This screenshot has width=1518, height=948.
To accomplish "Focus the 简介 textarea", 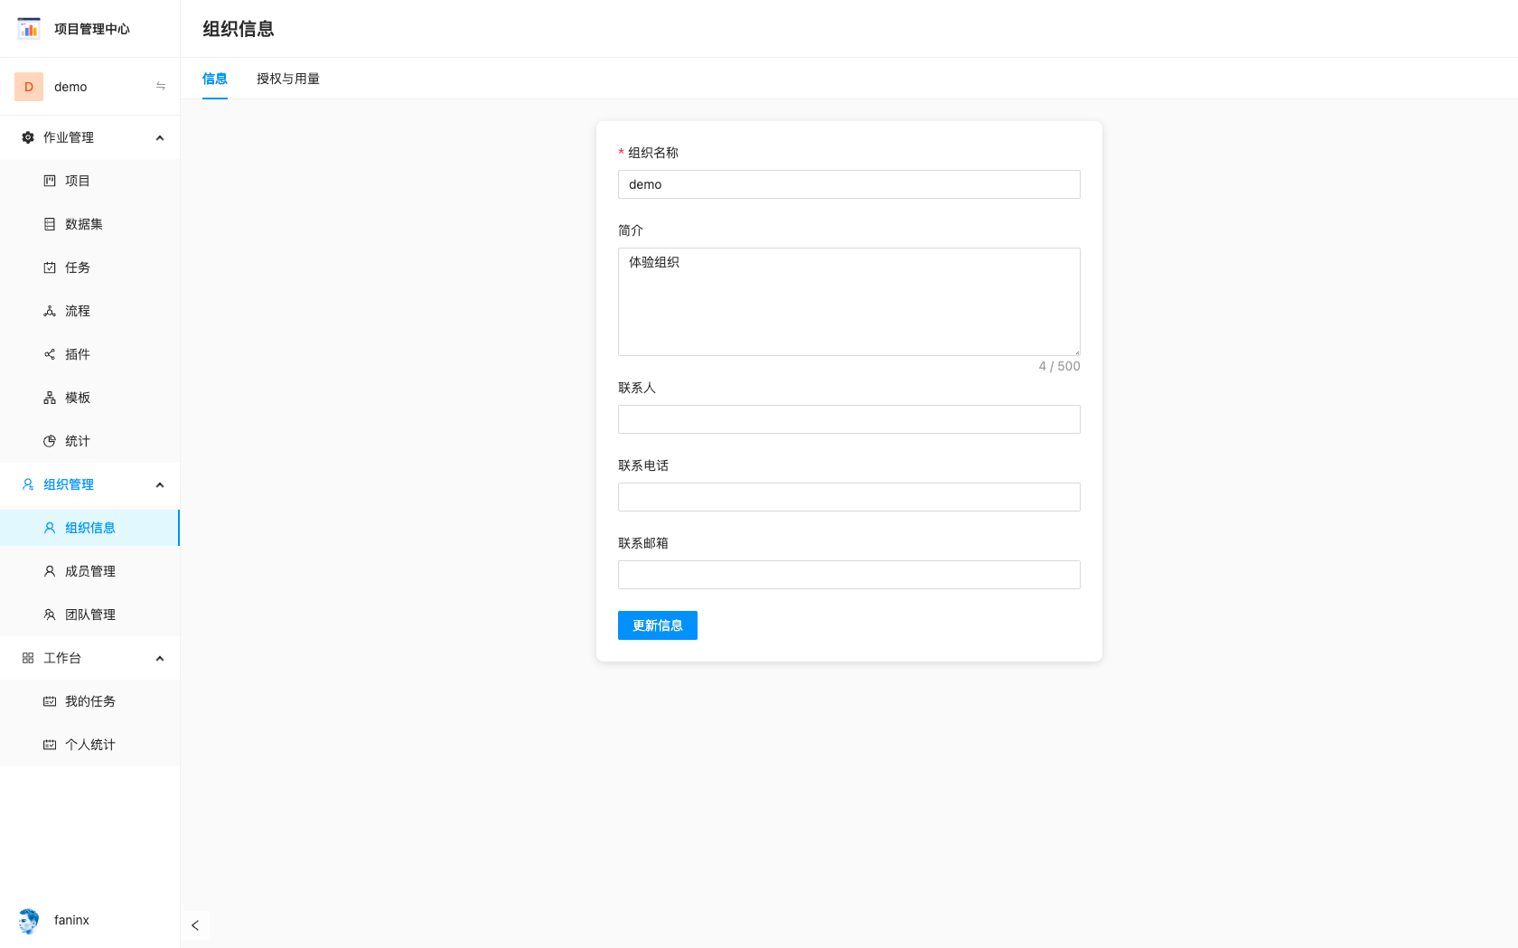I will (849, 302).
